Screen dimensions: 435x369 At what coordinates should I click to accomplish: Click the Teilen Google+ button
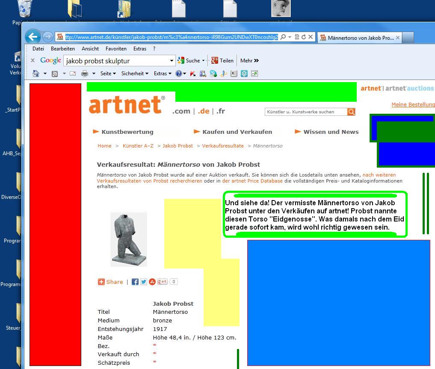click(222, 60)
